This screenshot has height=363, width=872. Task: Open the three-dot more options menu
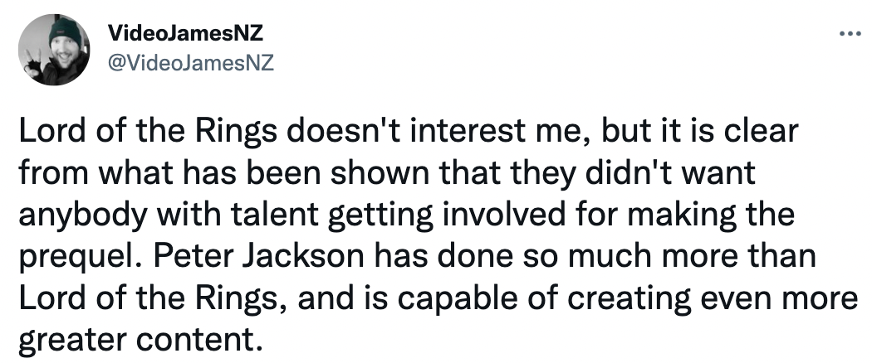[x=850, y=35]
